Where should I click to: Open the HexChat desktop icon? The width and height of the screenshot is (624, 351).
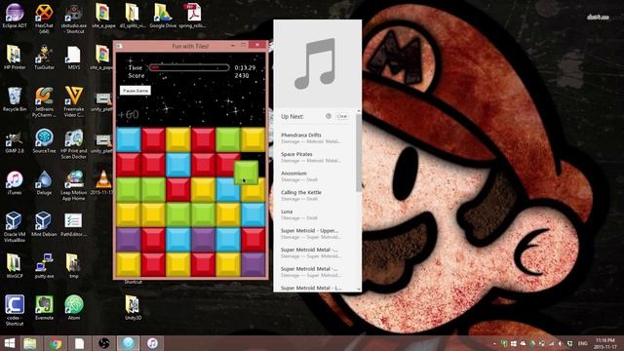[44, 18]
